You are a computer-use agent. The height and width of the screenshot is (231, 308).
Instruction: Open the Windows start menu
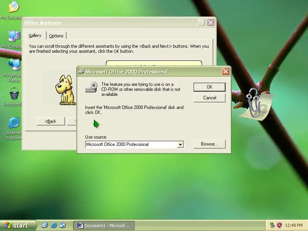[18, 225]
